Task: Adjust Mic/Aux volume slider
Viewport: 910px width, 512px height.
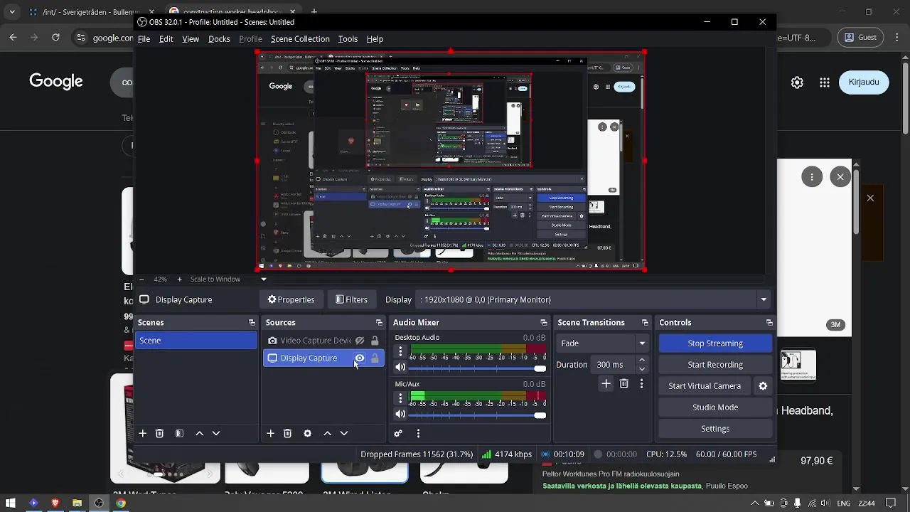Action: pos(478,415)
